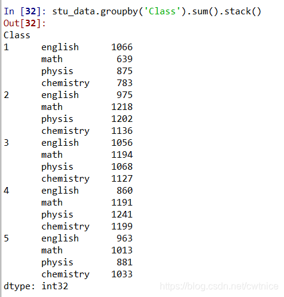Select value 1013 for class 5 math
Image resolution: width=284 pixels, height=297 pixels.
click(122, 250)
